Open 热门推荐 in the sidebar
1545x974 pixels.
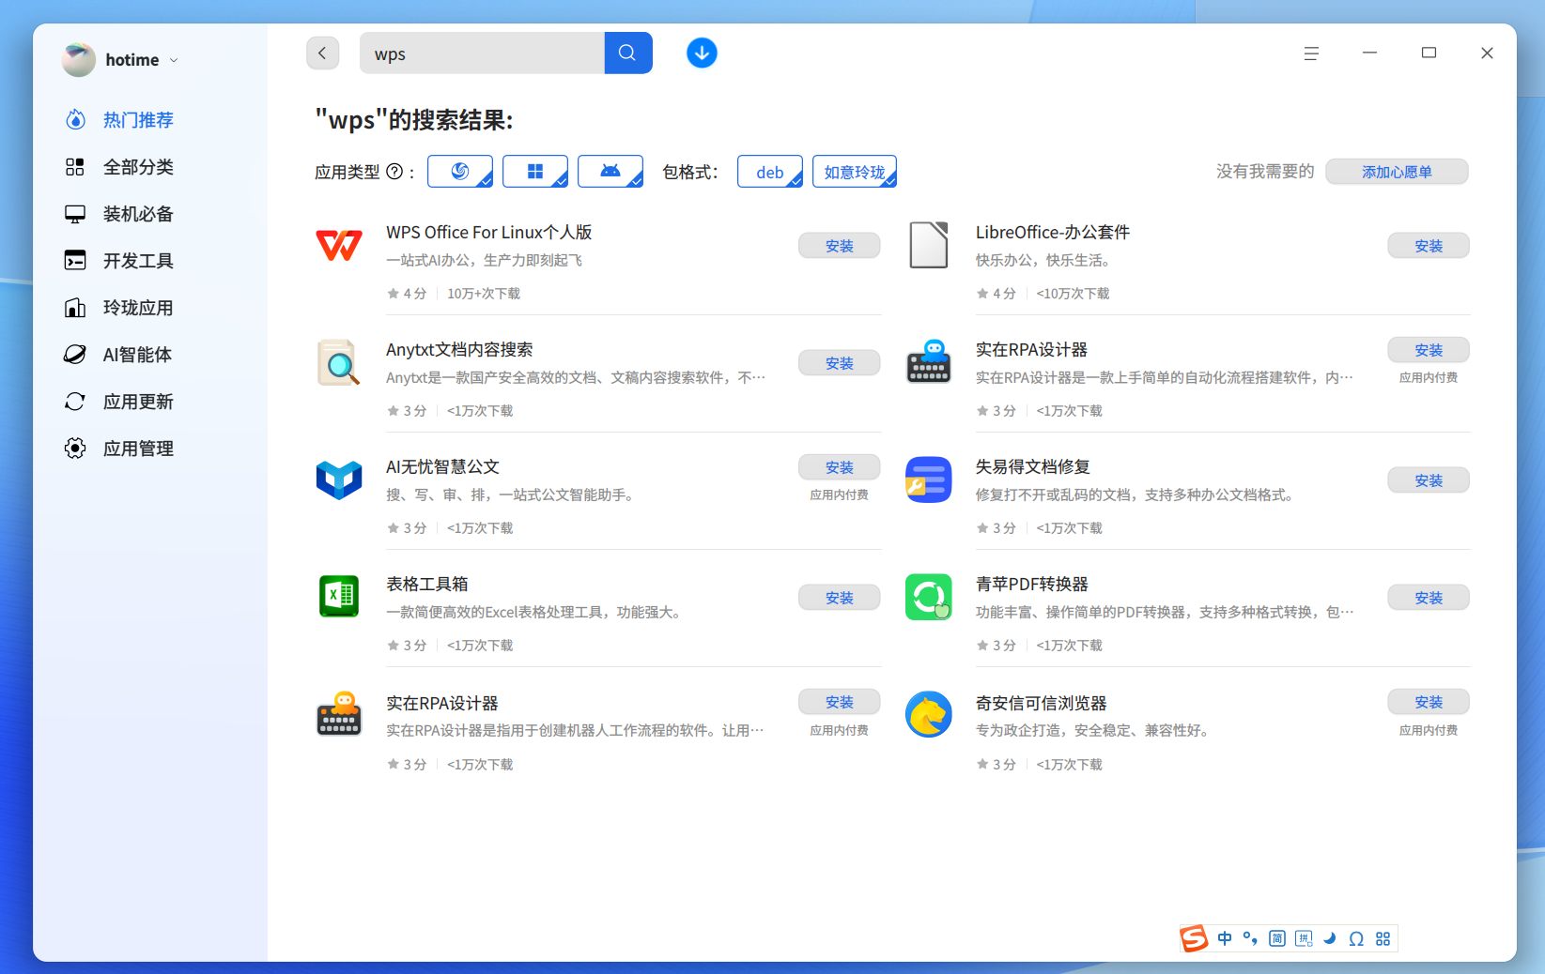(138, 120)
